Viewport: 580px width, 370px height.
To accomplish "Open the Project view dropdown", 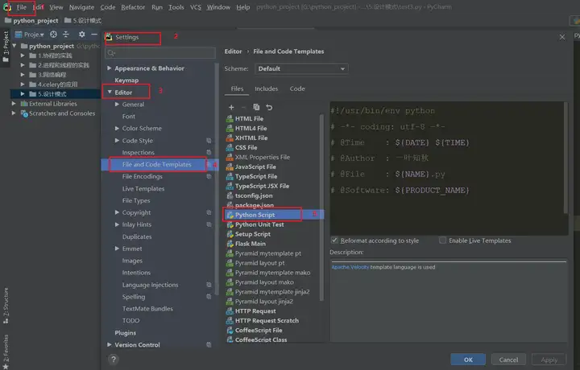I will [30, 35].
